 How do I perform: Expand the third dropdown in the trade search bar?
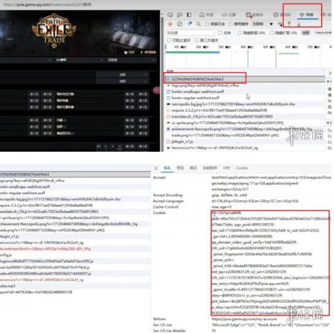pos(132,60)
